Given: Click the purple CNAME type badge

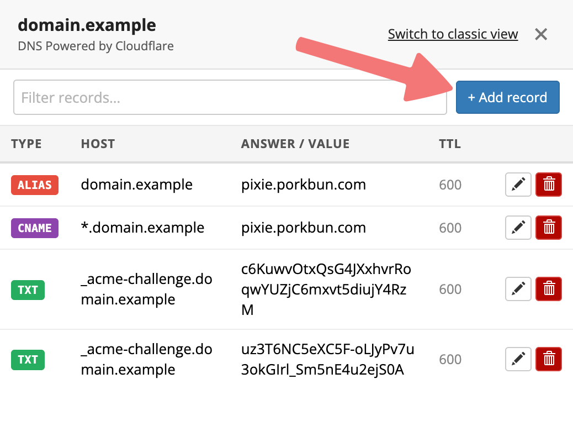Looking at the screenshot, I should 35,228.
